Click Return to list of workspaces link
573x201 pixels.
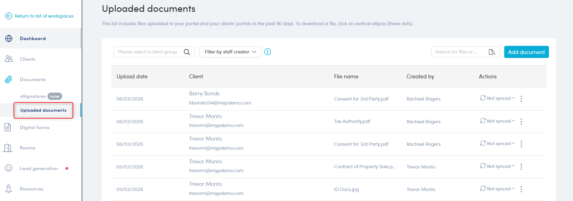[x=44, y=16]
